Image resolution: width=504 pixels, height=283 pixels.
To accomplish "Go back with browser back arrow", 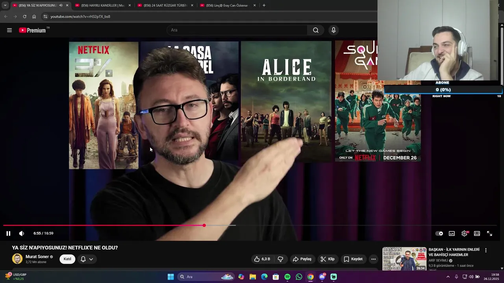I will pyautogui.click(x=6, y=17).
